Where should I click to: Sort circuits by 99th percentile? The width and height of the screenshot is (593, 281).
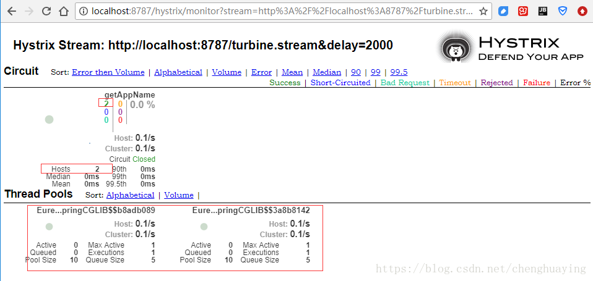[x=376, y=72]
